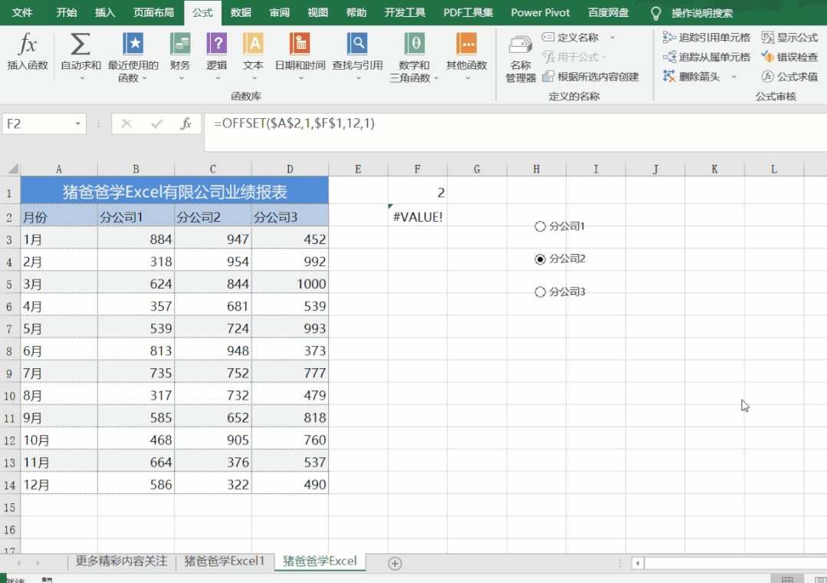827x583 pixels.
Task: Select the title cell 猪爸爸学Excel有限公司业绩报表
Action: pos(175,191)
